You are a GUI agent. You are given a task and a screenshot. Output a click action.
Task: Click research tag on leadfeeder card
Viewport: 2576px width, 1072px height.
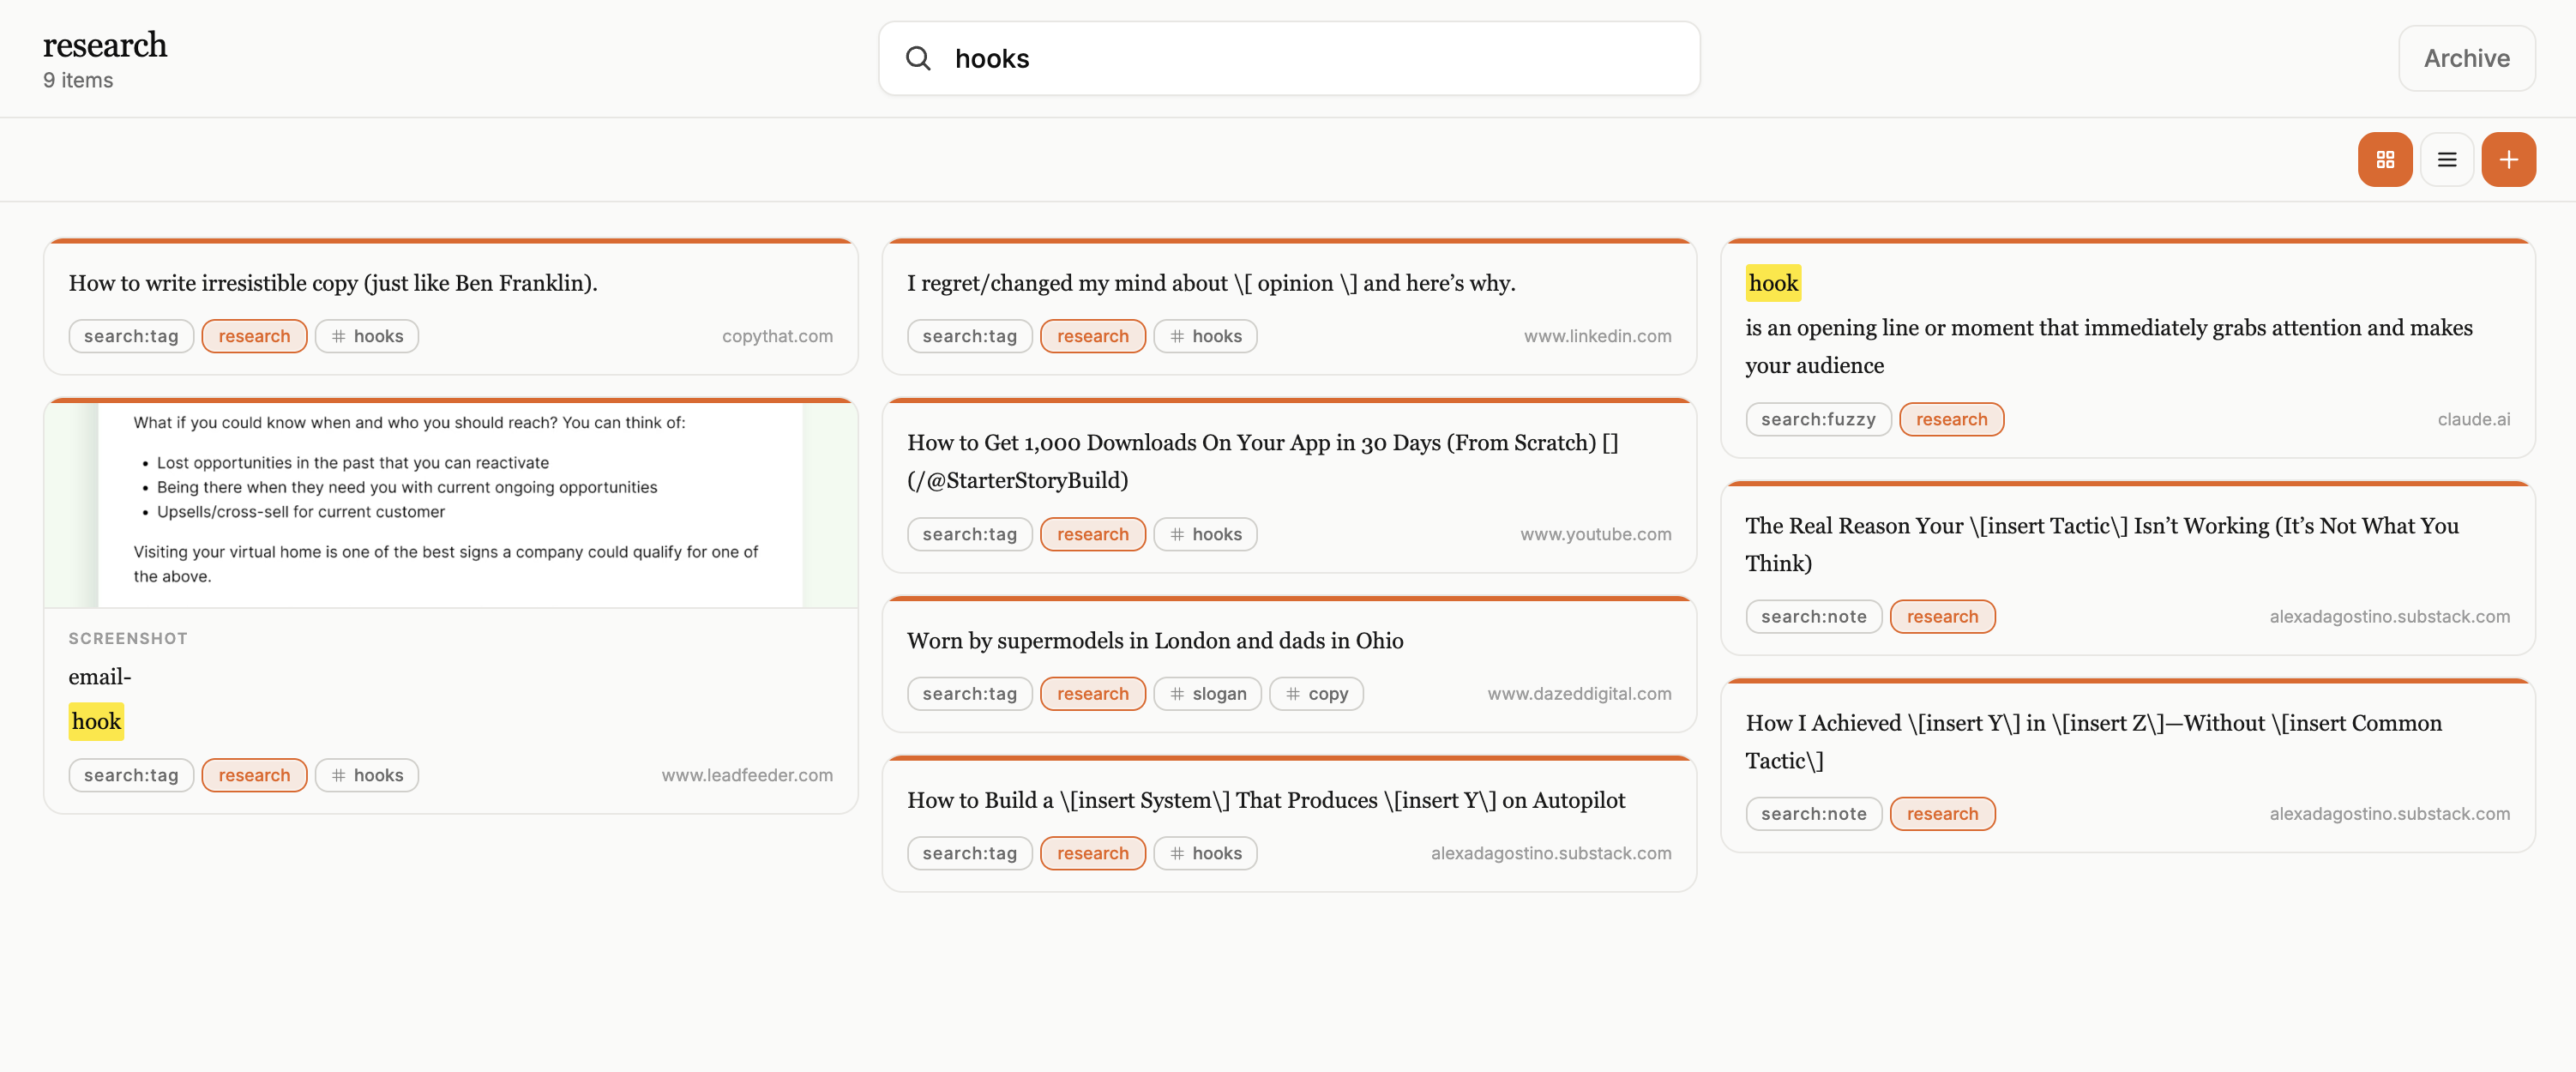pyautogui.click(x=254, y=775)
